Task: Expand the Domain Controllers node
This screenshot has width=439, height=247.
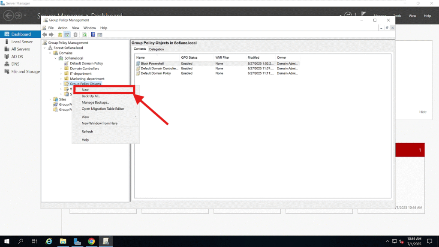Action: click(x=61, y=68)
